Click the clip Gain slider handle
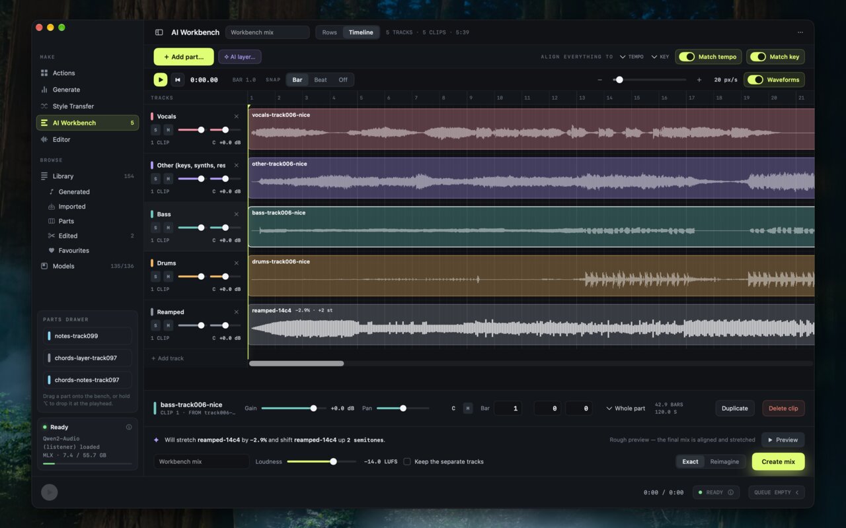The width and height of the screenshot is (846, 528). pos(313,409)
